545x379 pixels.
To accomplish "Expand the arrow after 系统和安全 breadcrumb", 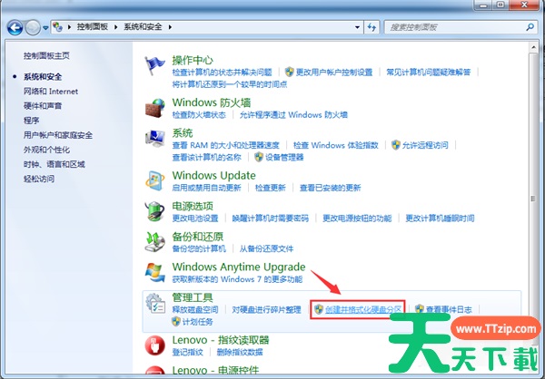I will click(170, 26).
